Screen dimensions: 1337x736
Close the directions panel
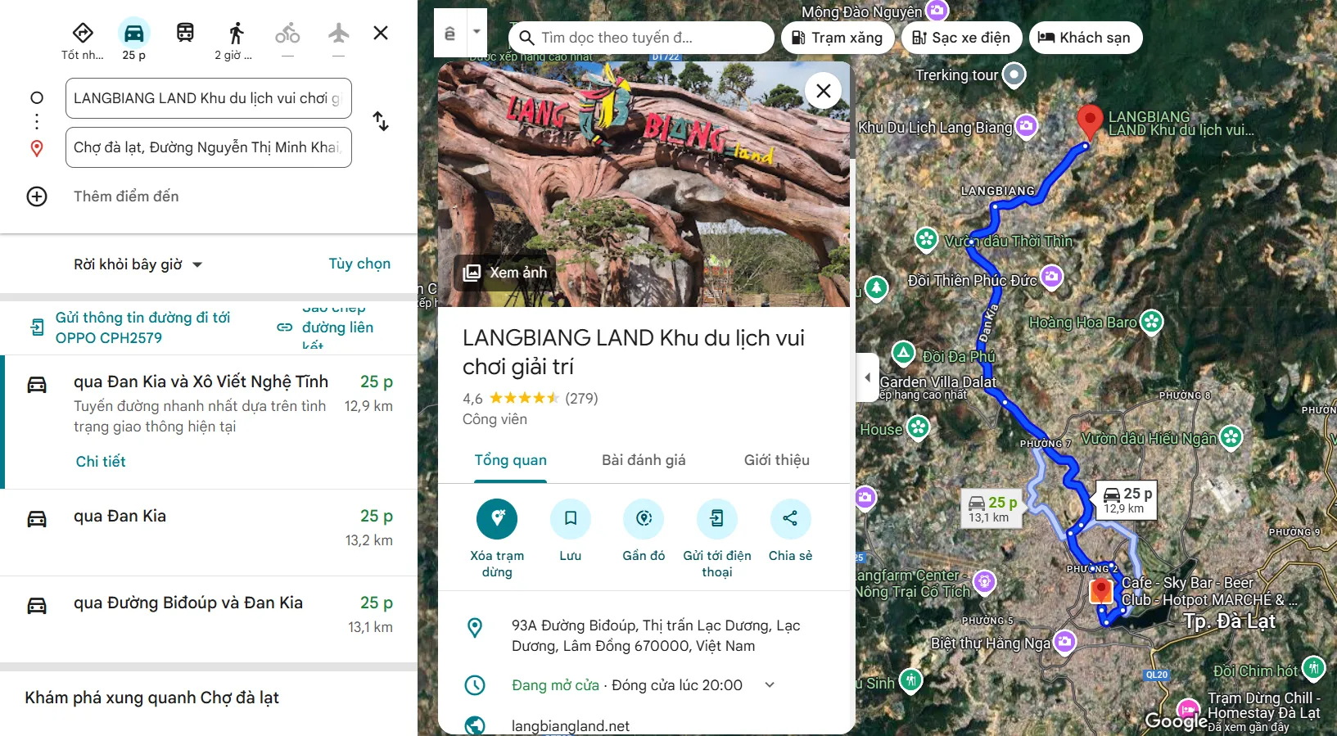click(x=381, y=33)
